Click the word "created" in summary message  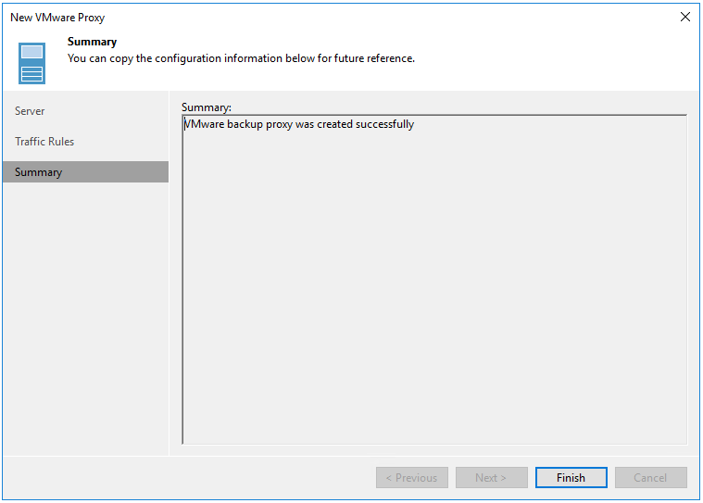334,124
